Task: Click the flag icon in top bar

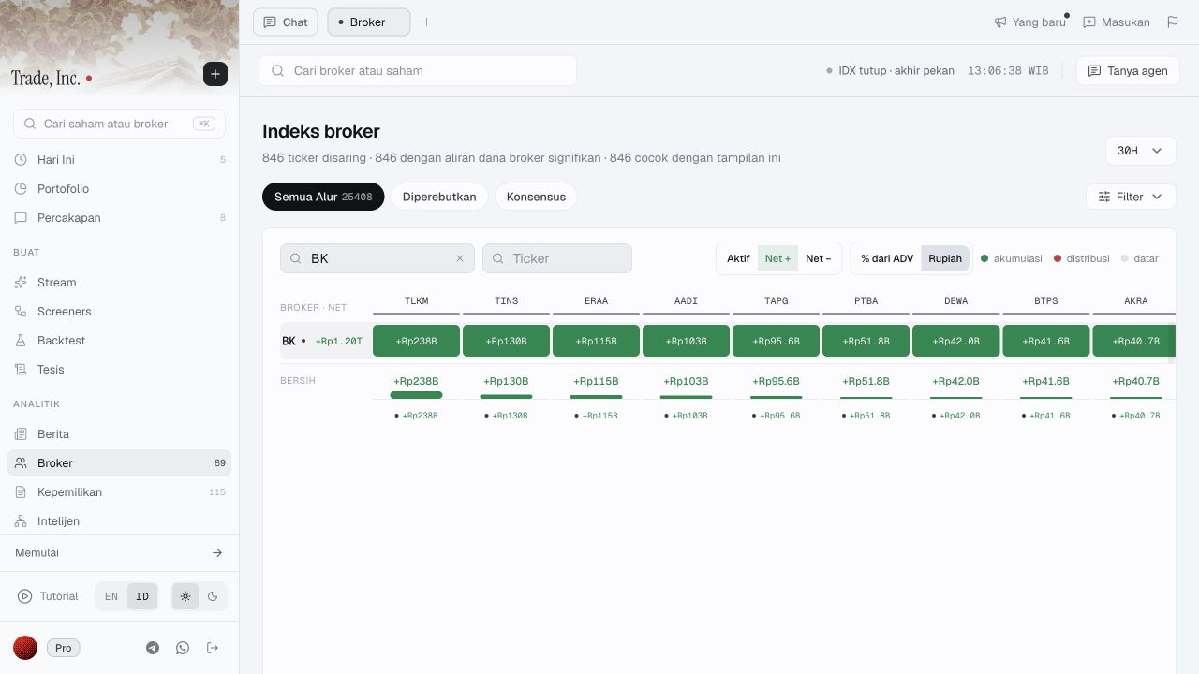Action: click(1173, 22)
